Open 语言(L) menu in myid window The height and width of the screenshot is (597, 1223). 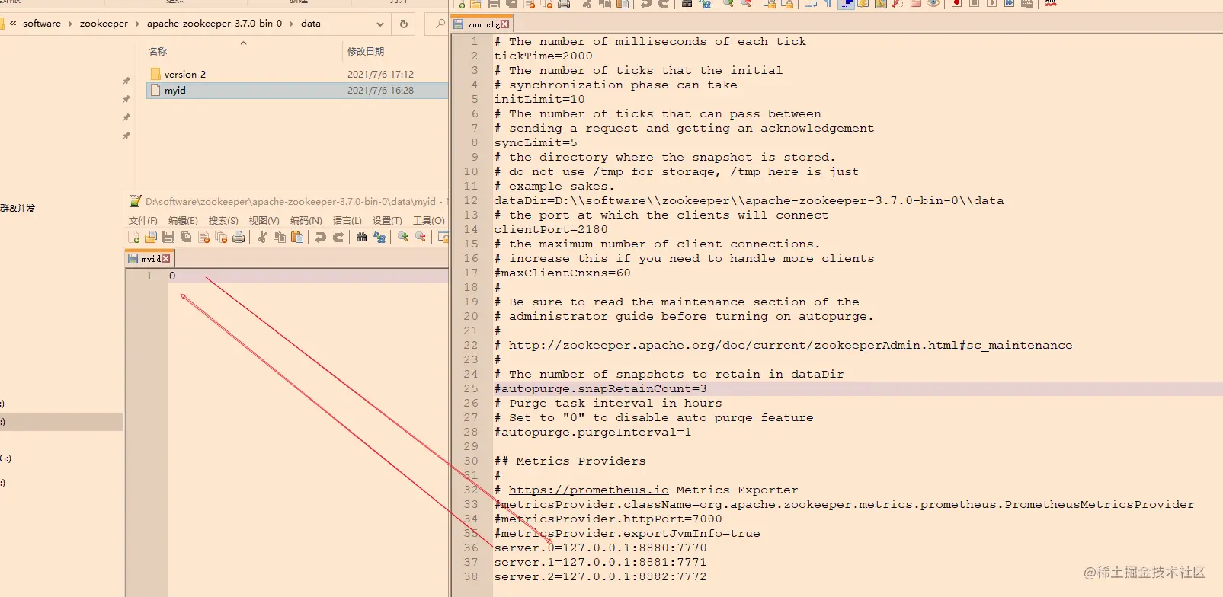coord(347,220)
